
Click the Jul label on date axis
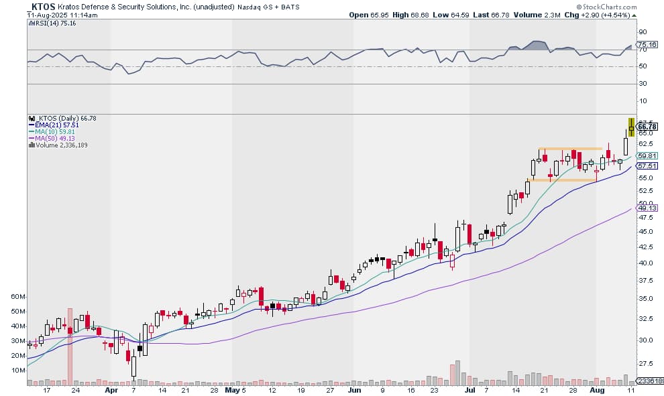(470, 390)
